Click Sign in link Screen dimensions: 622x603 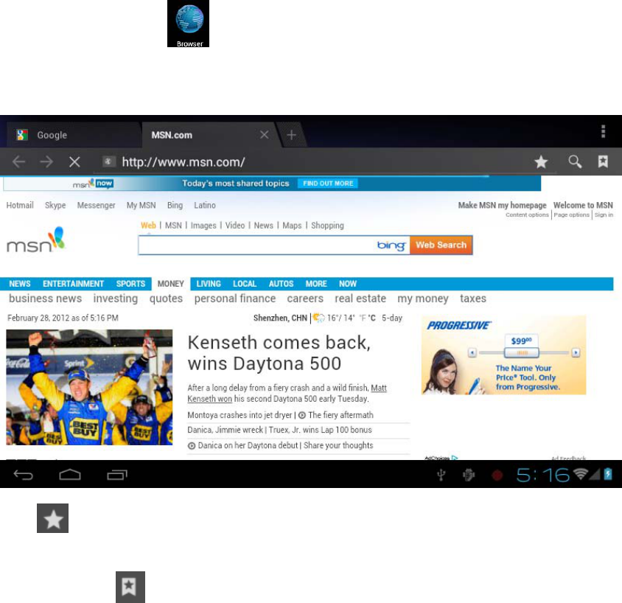pos(604,215)
